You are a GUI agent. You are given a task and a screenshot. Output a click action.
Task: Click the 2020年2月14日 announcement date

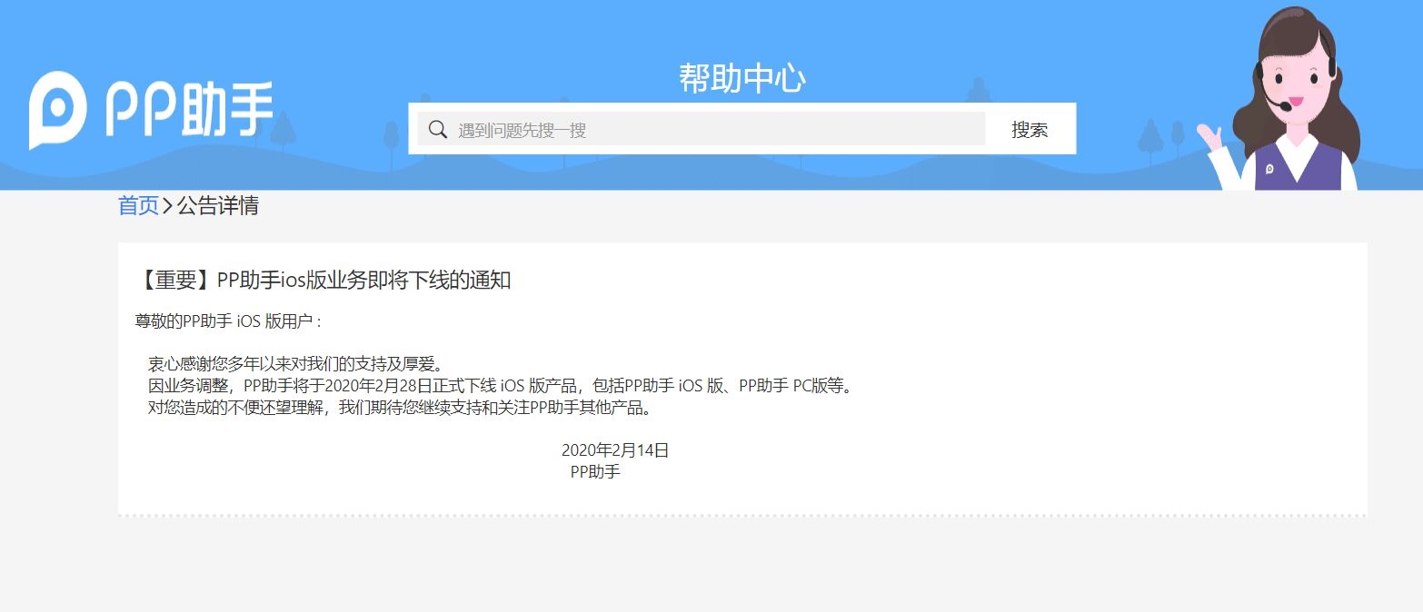(x=615, y=450)
